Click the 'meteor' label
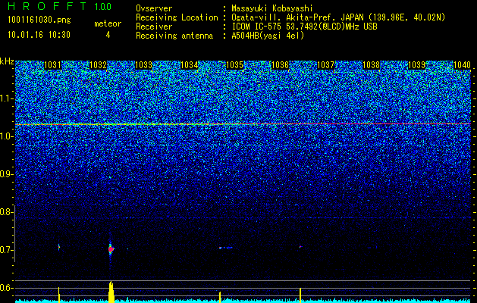This screenshot has height=303, width=477. (x=108, y=23)
